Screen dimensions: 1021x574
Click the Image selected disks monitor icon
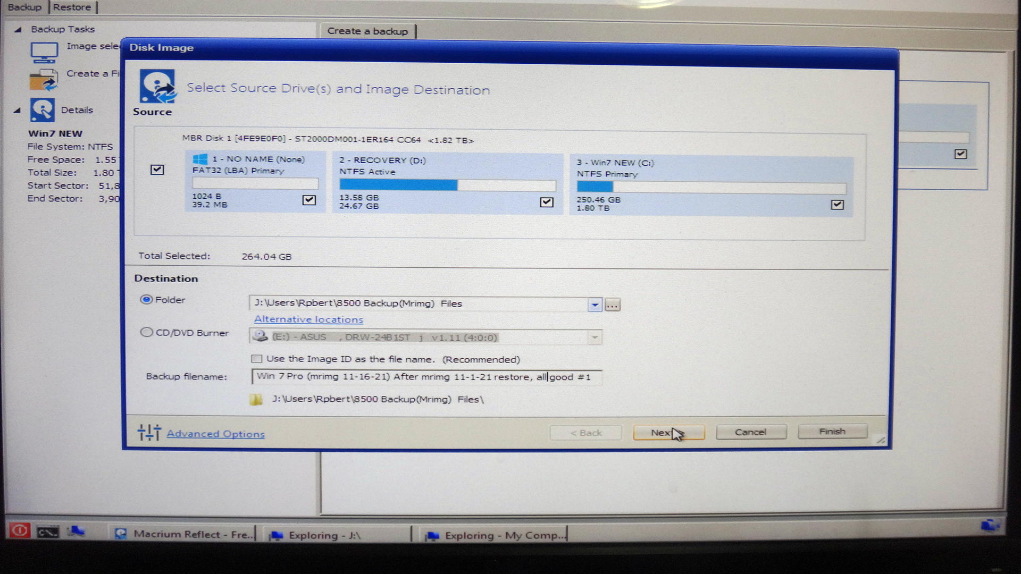[x=44, y=52]
